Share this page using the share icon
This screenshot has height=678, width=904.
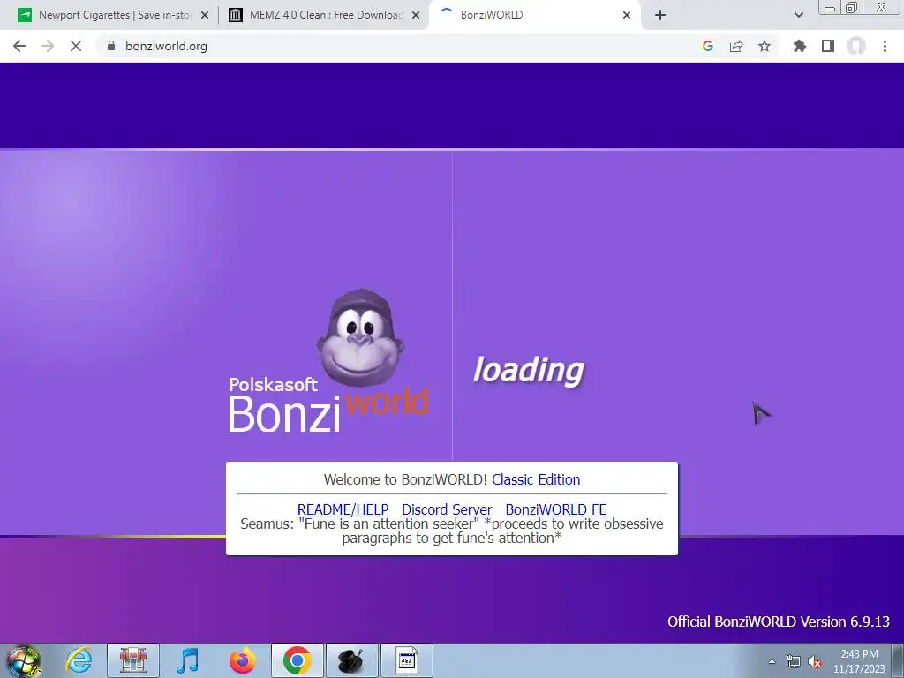pyautogui.click(x=736, y=46)
